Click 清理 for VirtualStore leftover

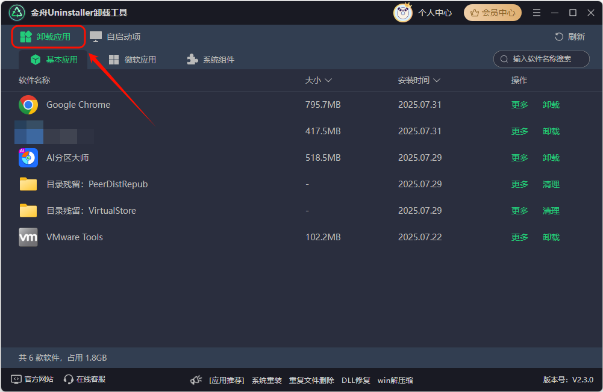(x=551, y=211)
